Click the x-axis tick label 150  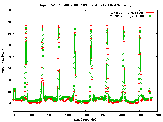(68, 115)
